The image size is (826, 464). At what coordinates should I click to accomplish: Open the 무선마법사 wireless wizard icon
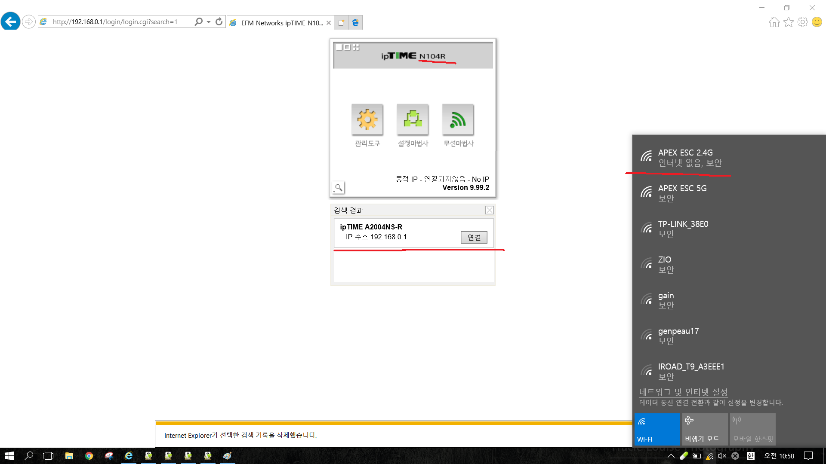click(458, 119)
